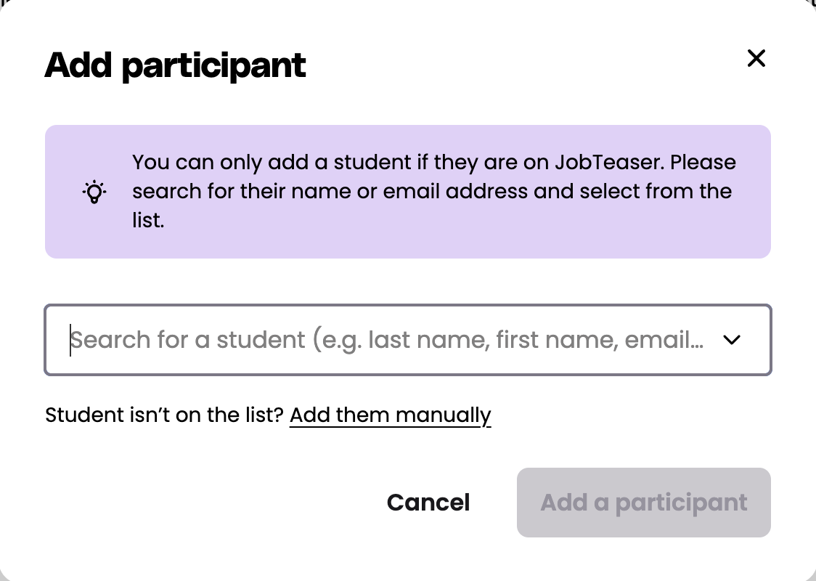Image resolution: width=816 pixels, height=581 pixels.
Task: Select the hint bulb icon in the banner
Action: click(94, 192)
